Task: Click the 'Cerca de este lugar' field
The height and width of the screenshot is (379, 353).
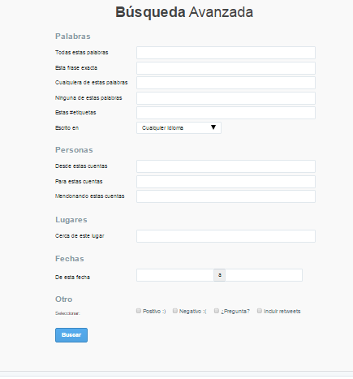Action: [226, 236]
